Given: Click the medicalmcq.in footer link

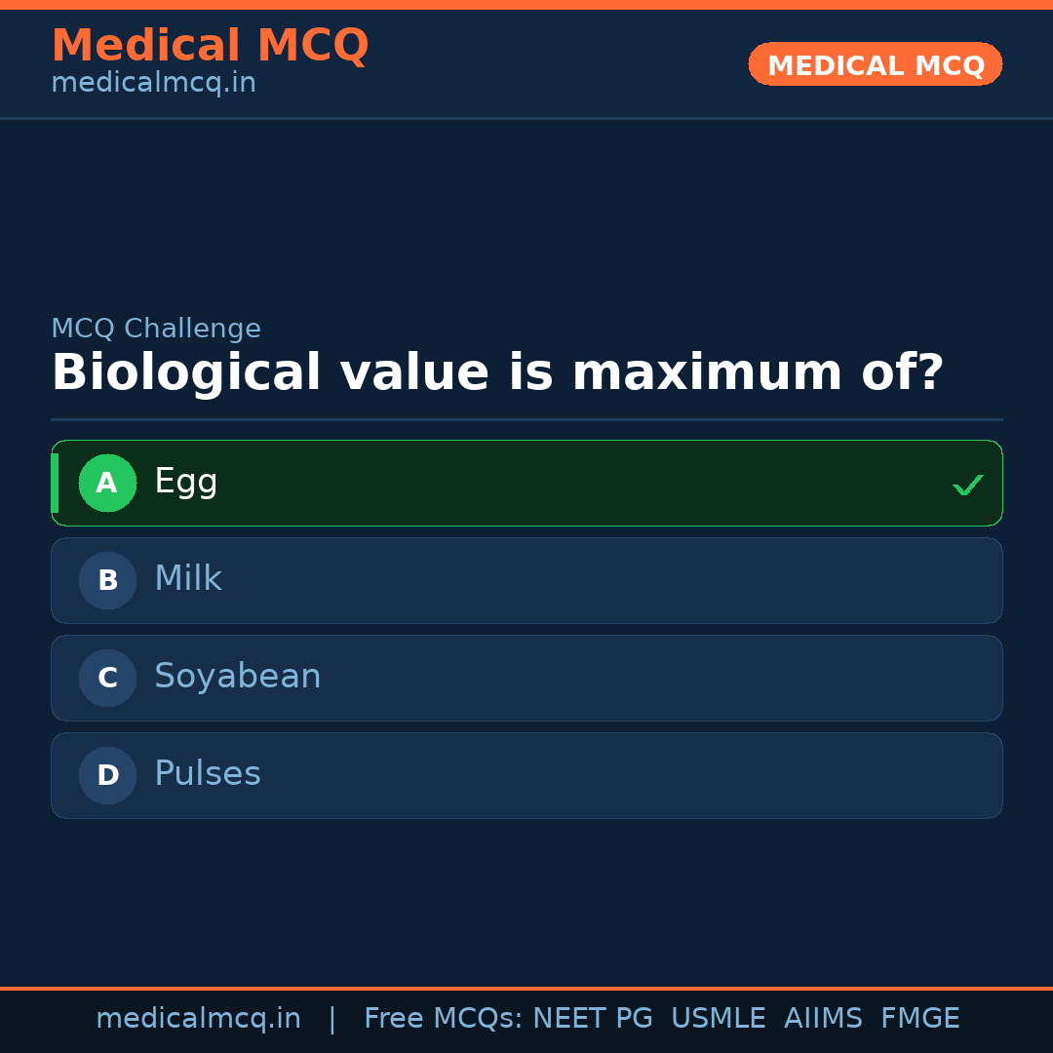Looking at the screenshot, I should click(x=199, y=1018).
